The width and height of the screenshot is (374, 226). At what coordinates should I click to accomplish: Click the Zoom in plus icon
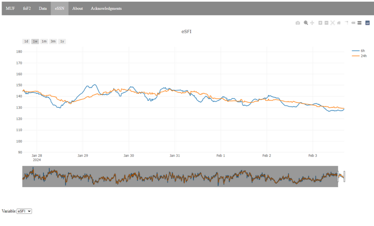tap(320, 23)
